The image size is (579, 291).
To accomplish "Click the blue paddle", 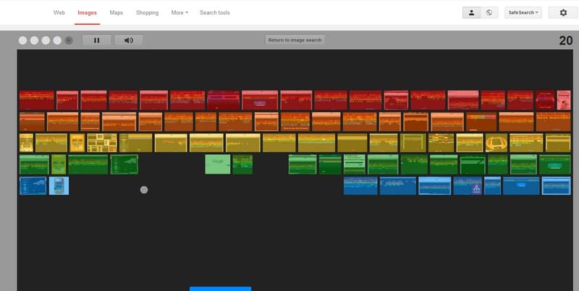I will [x=221, y=288].
